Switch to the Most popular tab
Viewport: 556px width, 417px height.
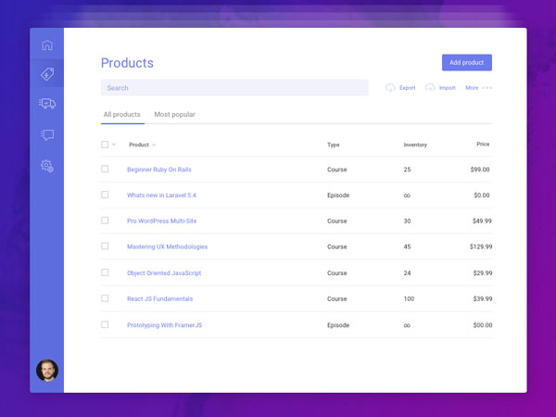[174, 115]
